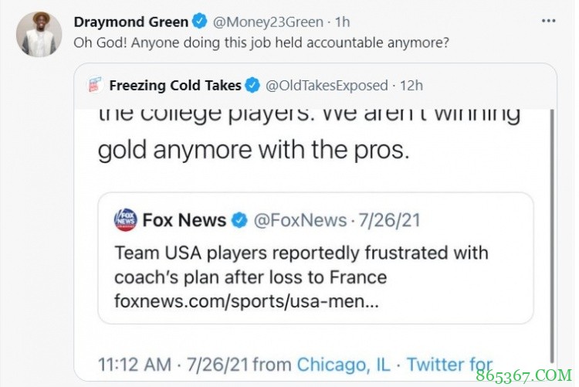
Task: Click the Fox News logo icon
Action: pyautogui.click(x=125, y=219)
